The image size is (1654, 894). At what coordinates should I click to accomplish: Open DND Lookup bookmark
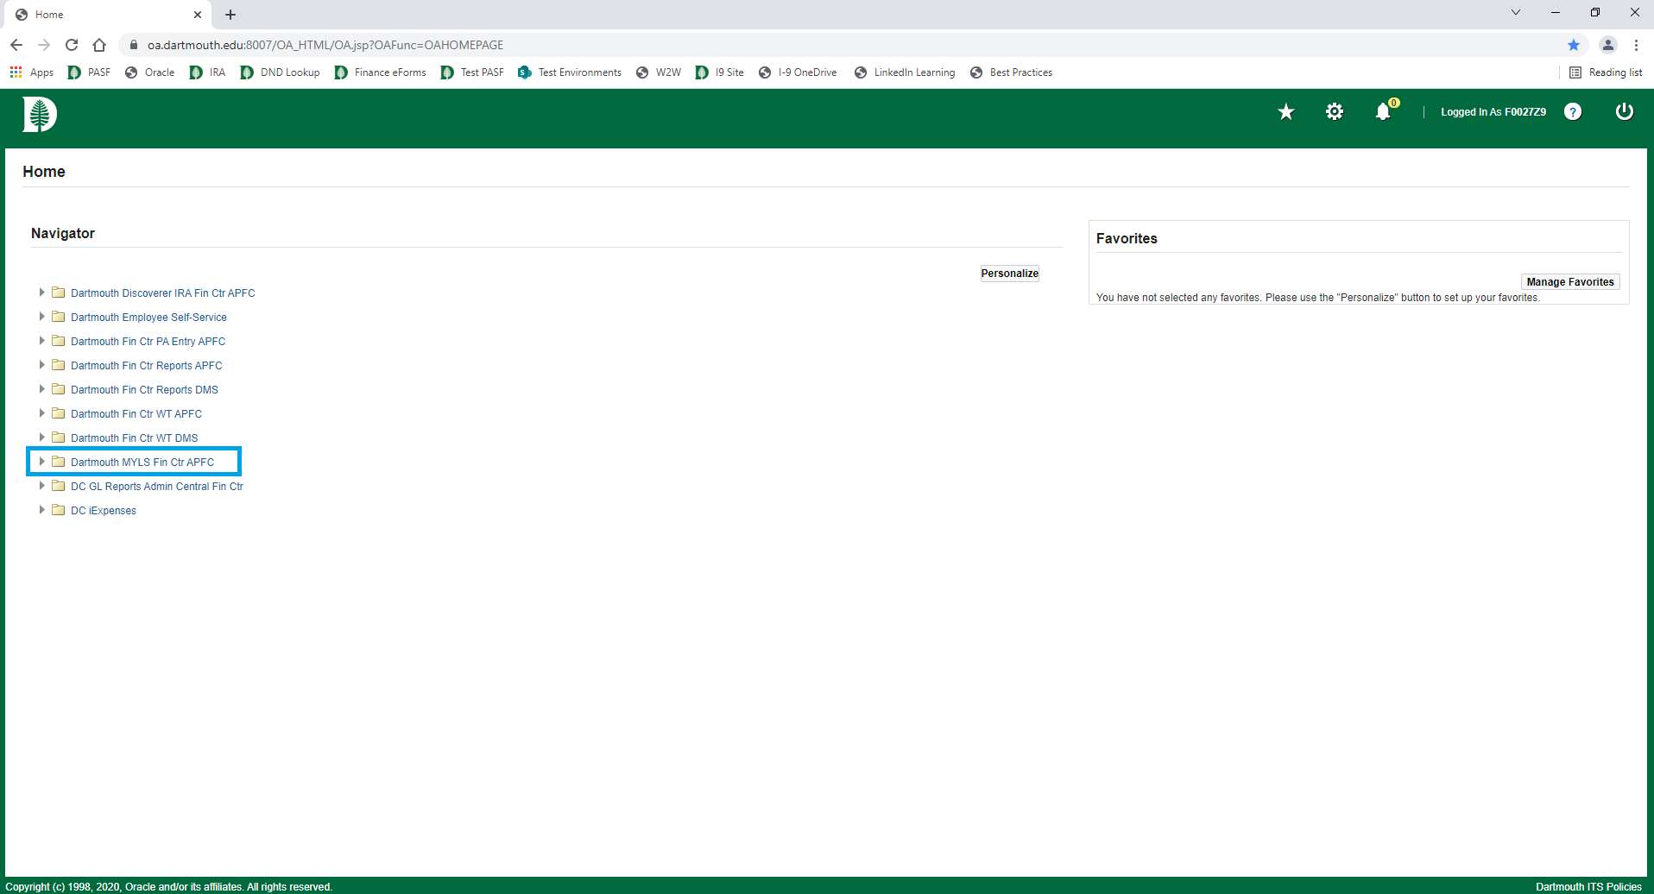click(x=280, y=72)
